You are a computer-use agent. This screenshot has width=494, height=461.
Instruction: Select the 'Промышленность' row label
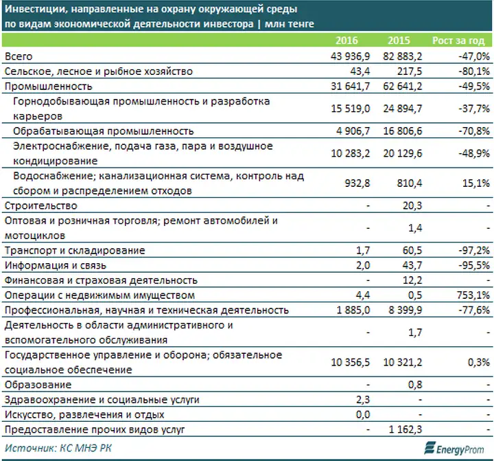(x=49, y=87)
